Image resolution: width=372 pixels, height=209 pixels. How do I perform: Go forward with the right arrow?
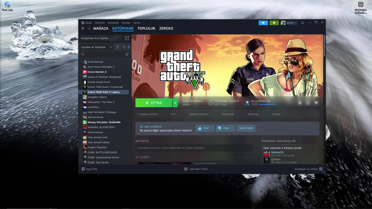pos(89,28)
